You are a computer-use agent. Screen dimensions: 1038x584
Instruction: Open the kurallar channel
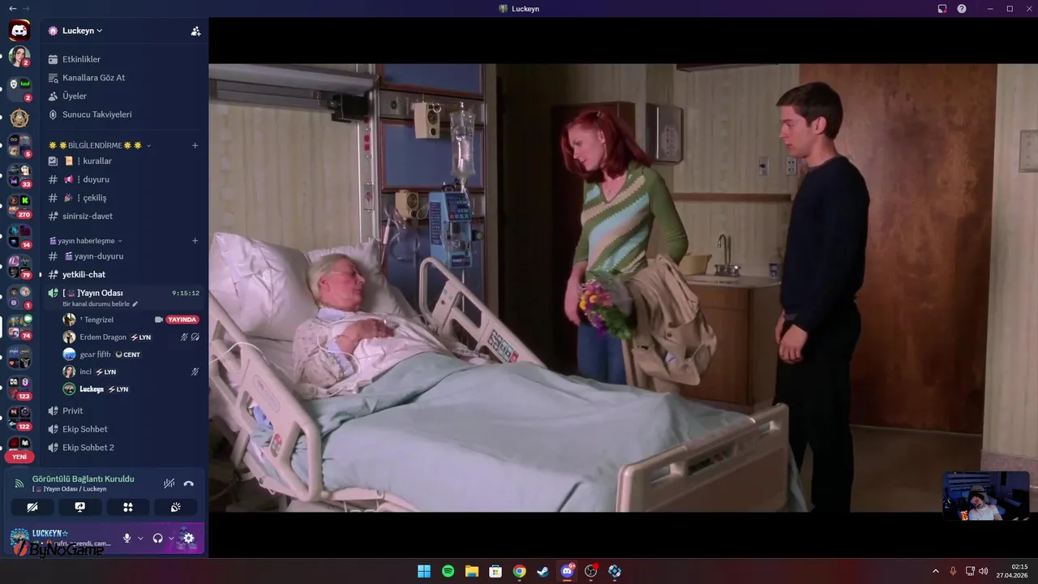click(124, 161)
